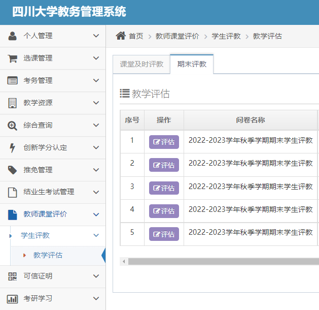Viewport: 319px width, 310px height.
Task: Click the tag icon for 推免管理
Action: 12,170
